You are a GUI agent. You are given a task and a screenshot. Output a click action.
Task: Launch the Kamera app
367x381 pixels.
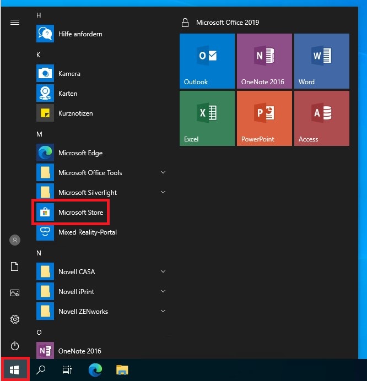pos(69,74)
